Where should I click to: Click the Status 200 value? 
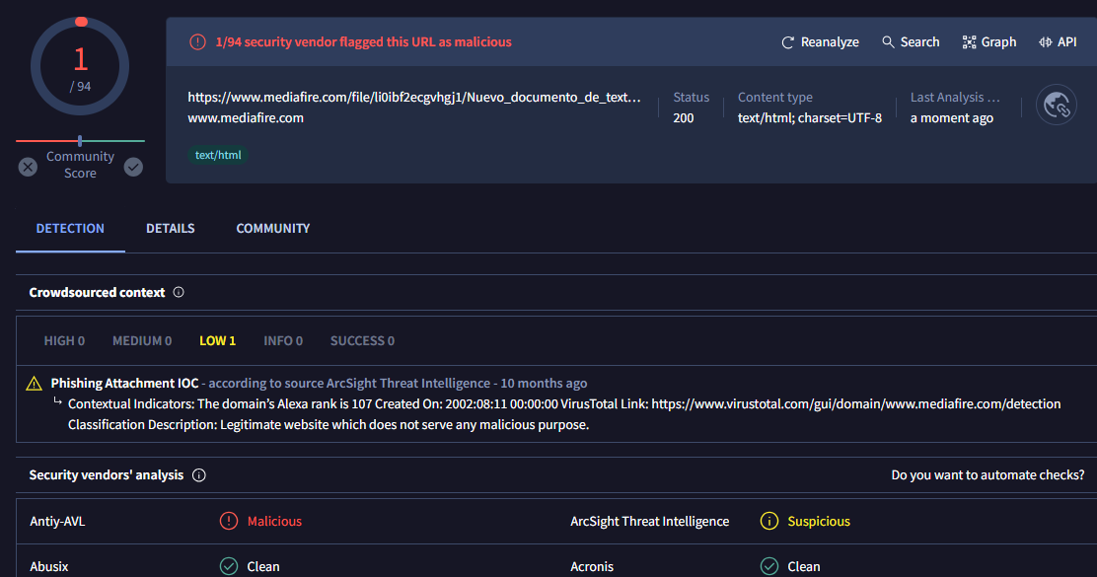(684, 118)
